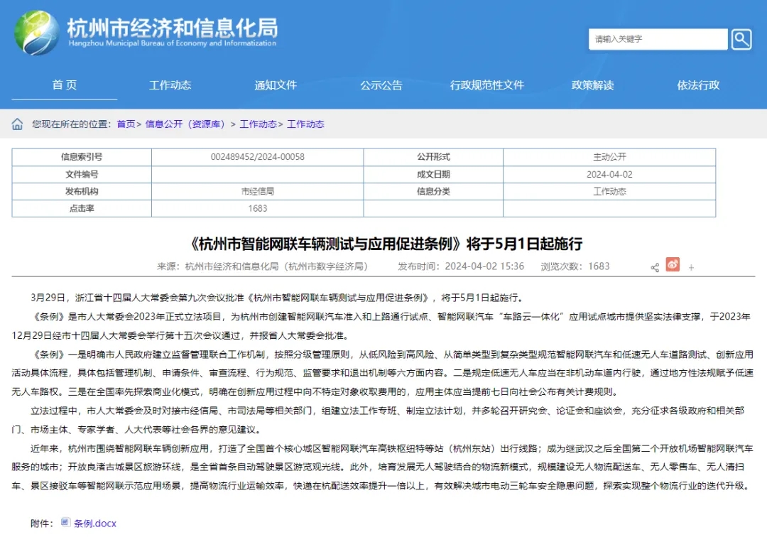Click the 发布机构 label cell
767x547 pixels.
point(82,192)
